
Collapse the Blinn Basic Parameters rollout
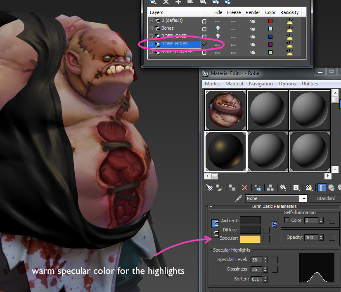tap(211, 206)
